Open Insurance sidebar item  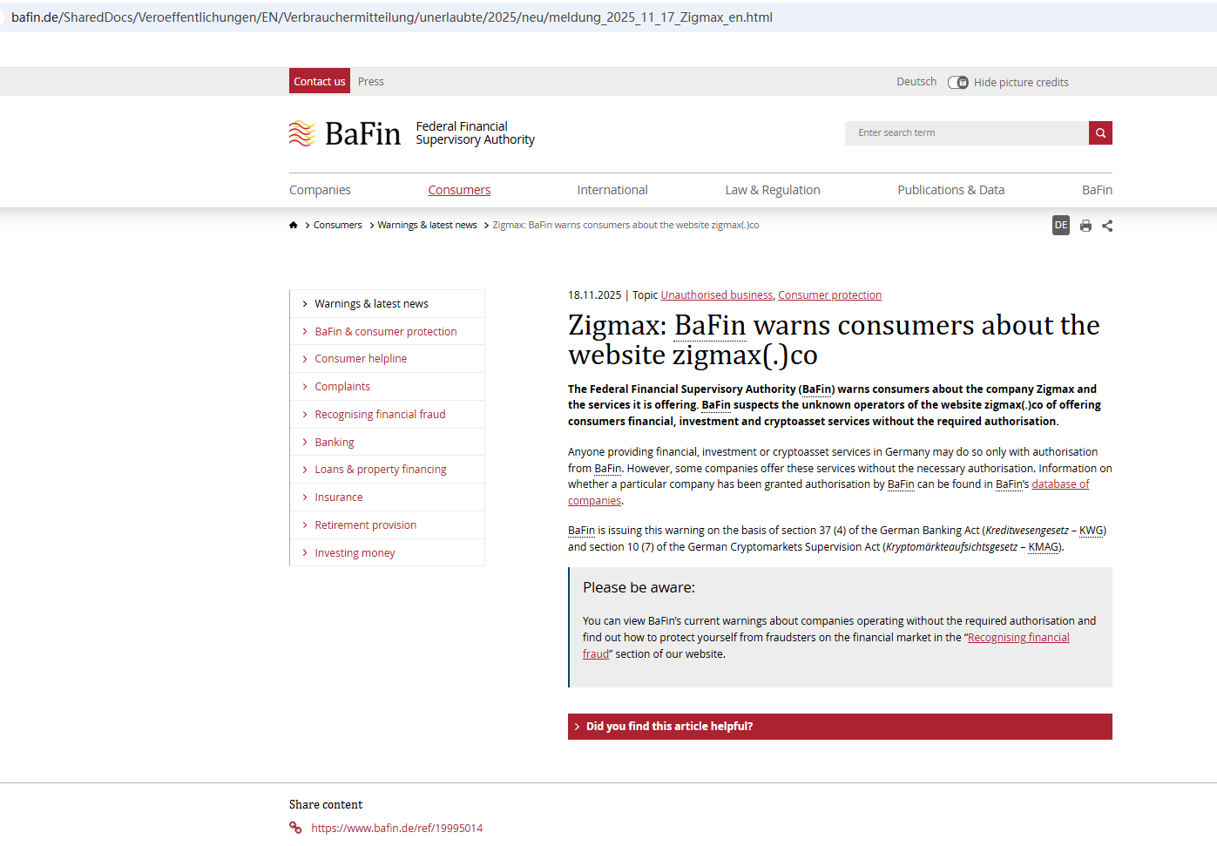point(387,497)
